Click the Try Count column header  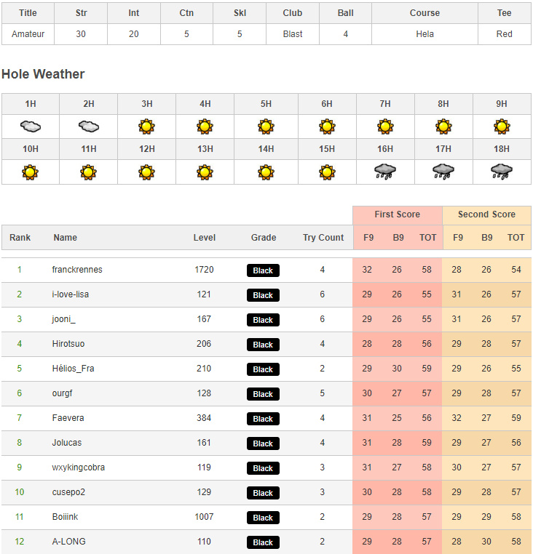point(323,238)
